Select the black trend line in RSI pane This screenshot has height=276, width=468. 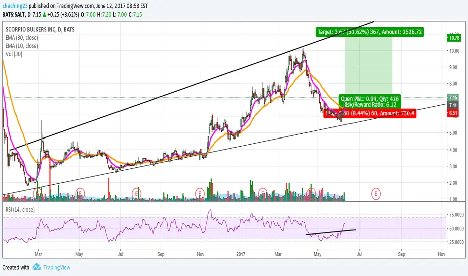(x=330, y=232)
